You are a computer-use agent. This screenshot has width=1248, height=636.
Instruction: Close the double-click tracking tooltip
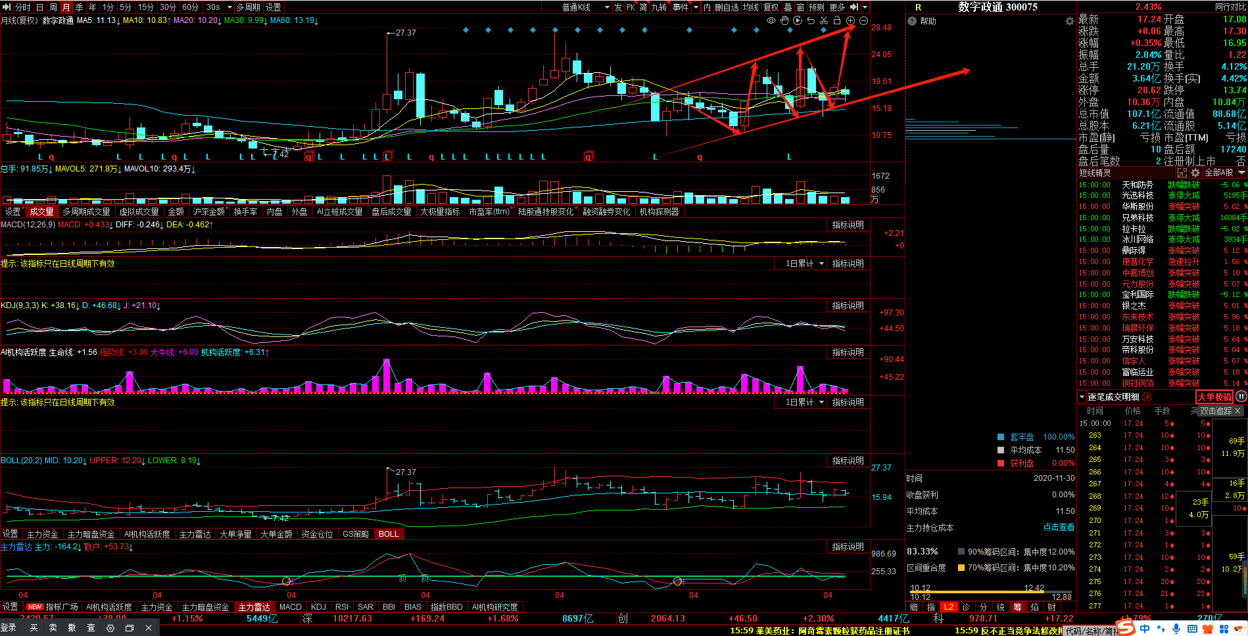1237,411
